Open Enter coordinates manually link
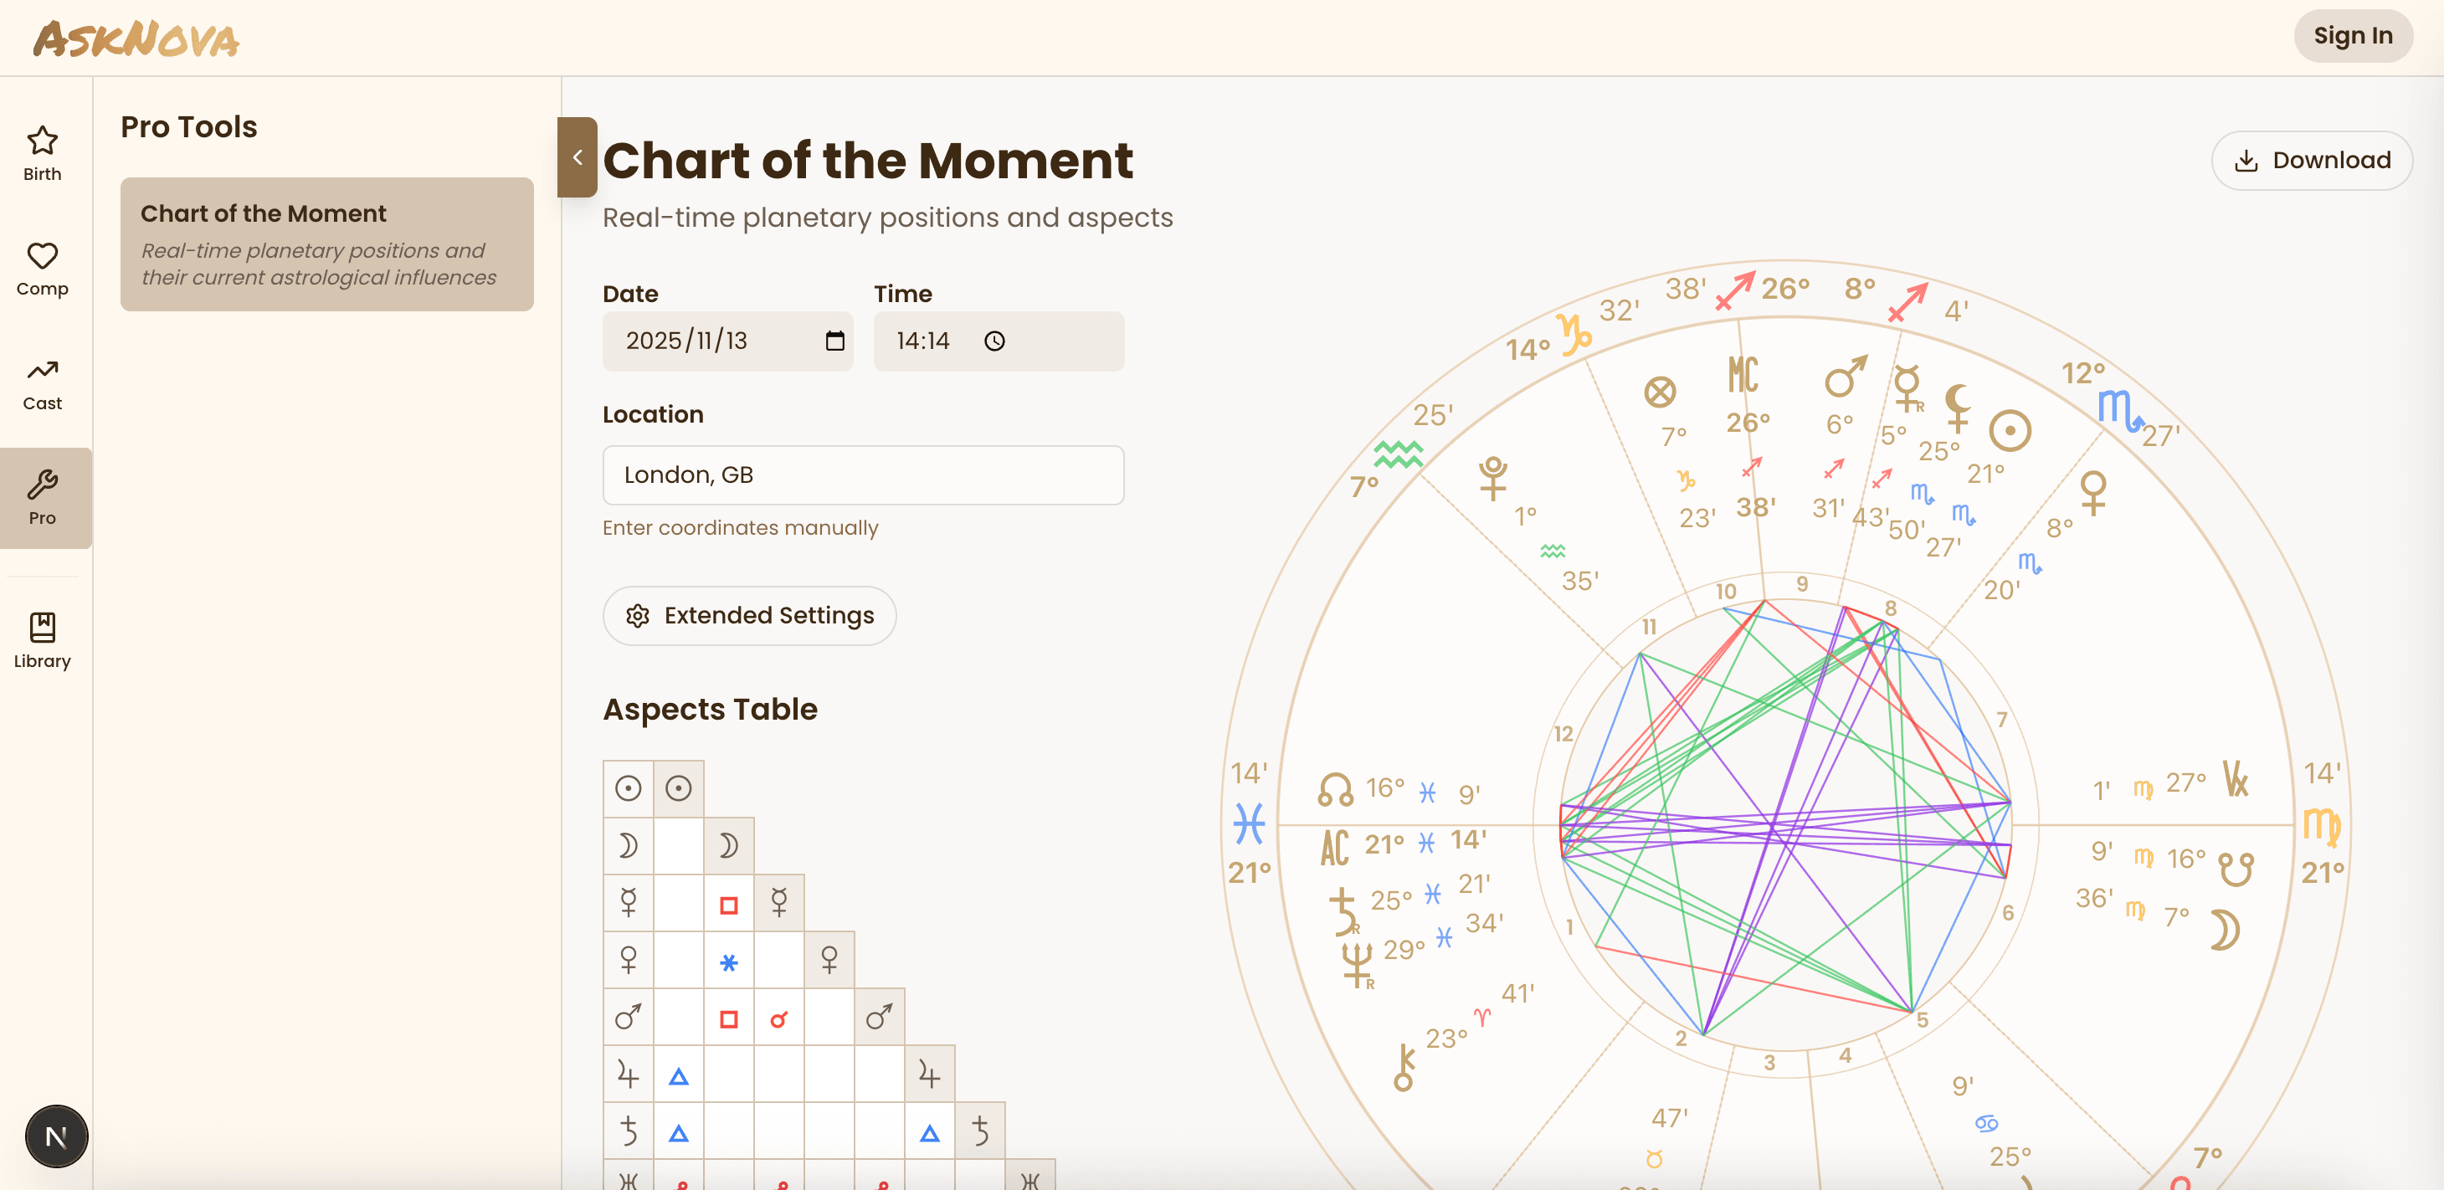 tap(740, 529)
